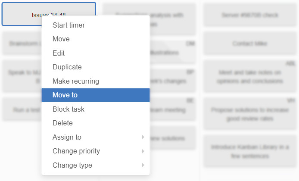
Task: Expand the Change type submenu arrow
Action: 143,165
